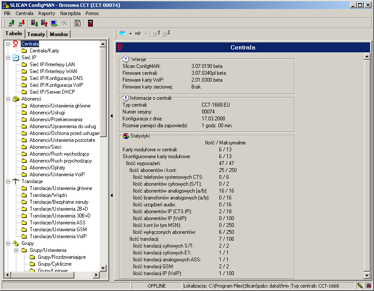This screenshot has width=374, height=291.
Task: Click the Sieć IP cloud icon
Action: coord(16,58)
